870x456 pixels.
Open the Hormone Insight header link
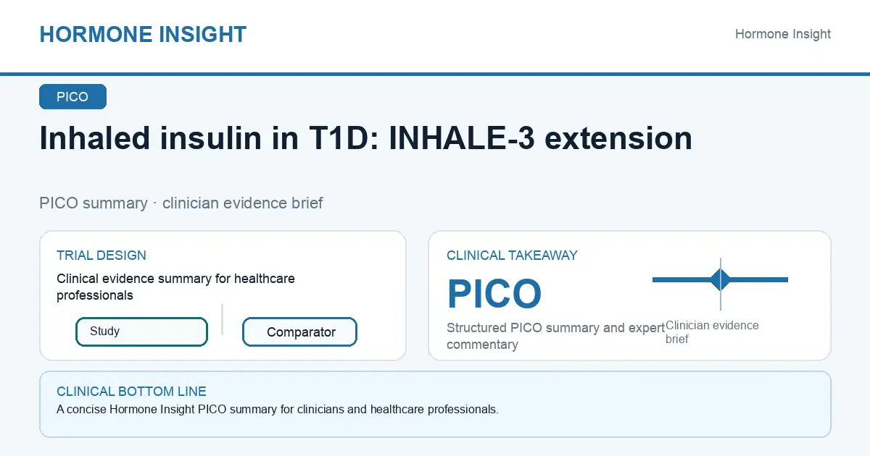point(783,34)
